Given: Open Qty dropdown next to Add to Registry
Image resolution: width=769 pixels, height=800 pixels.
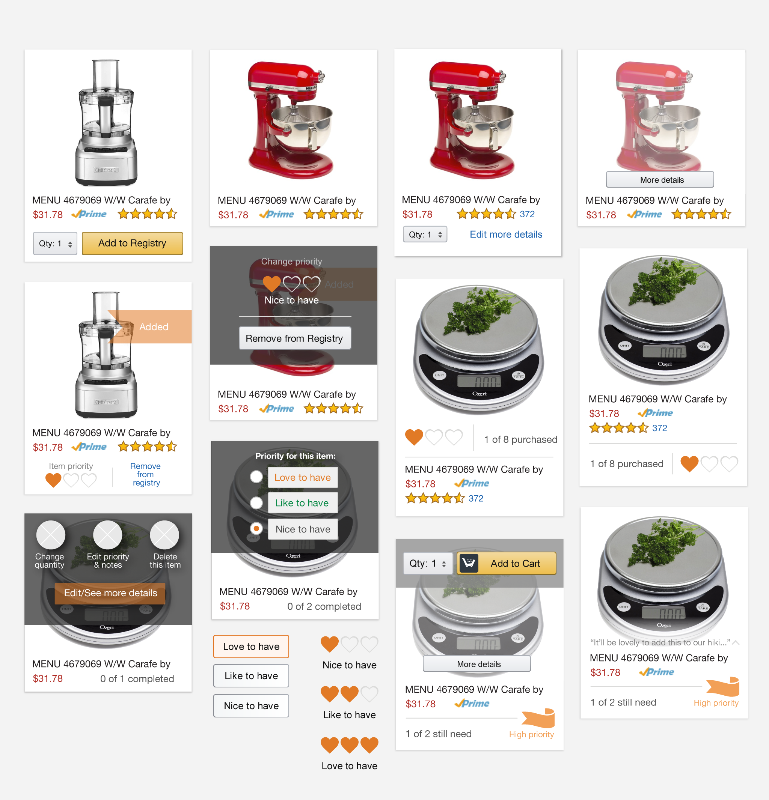Looking at the screenshot, I should 55,244.
